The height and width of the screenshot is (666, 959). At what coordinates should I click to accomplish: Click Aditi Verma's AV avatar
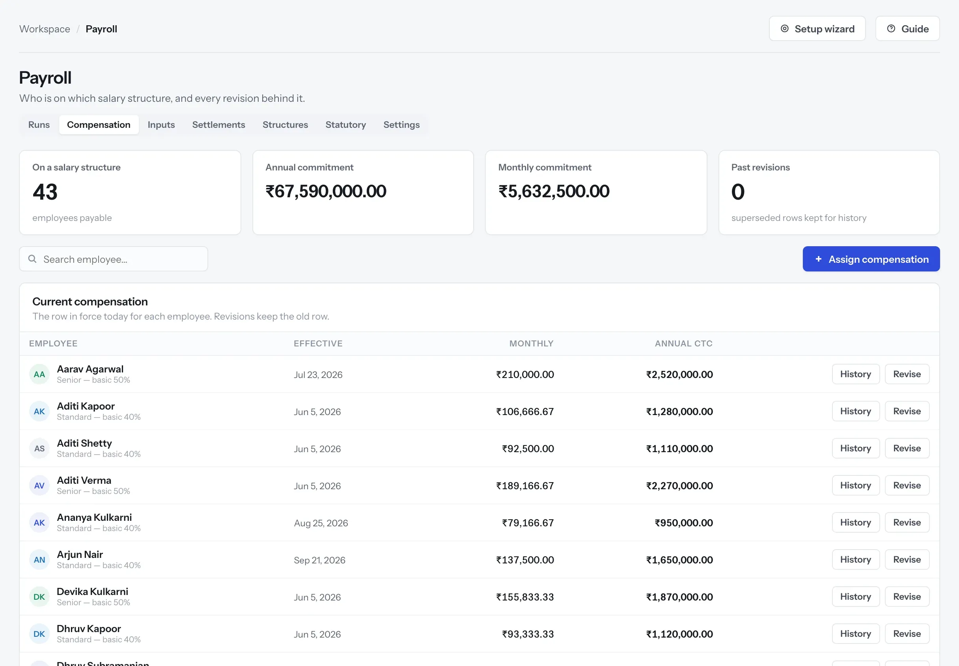[39, 486]
